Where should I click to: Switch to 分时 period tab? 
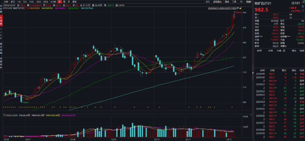coord(6,2)
